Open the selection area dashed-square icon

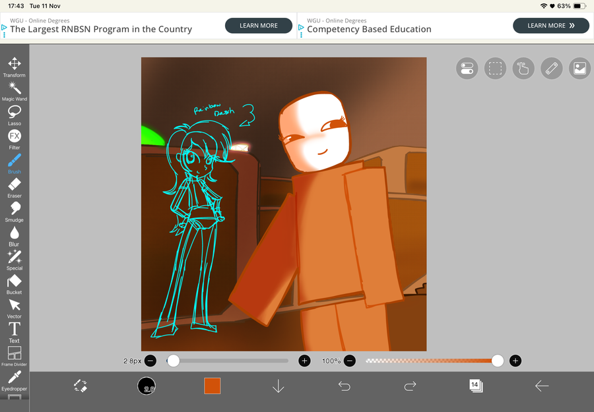(495, 69)
